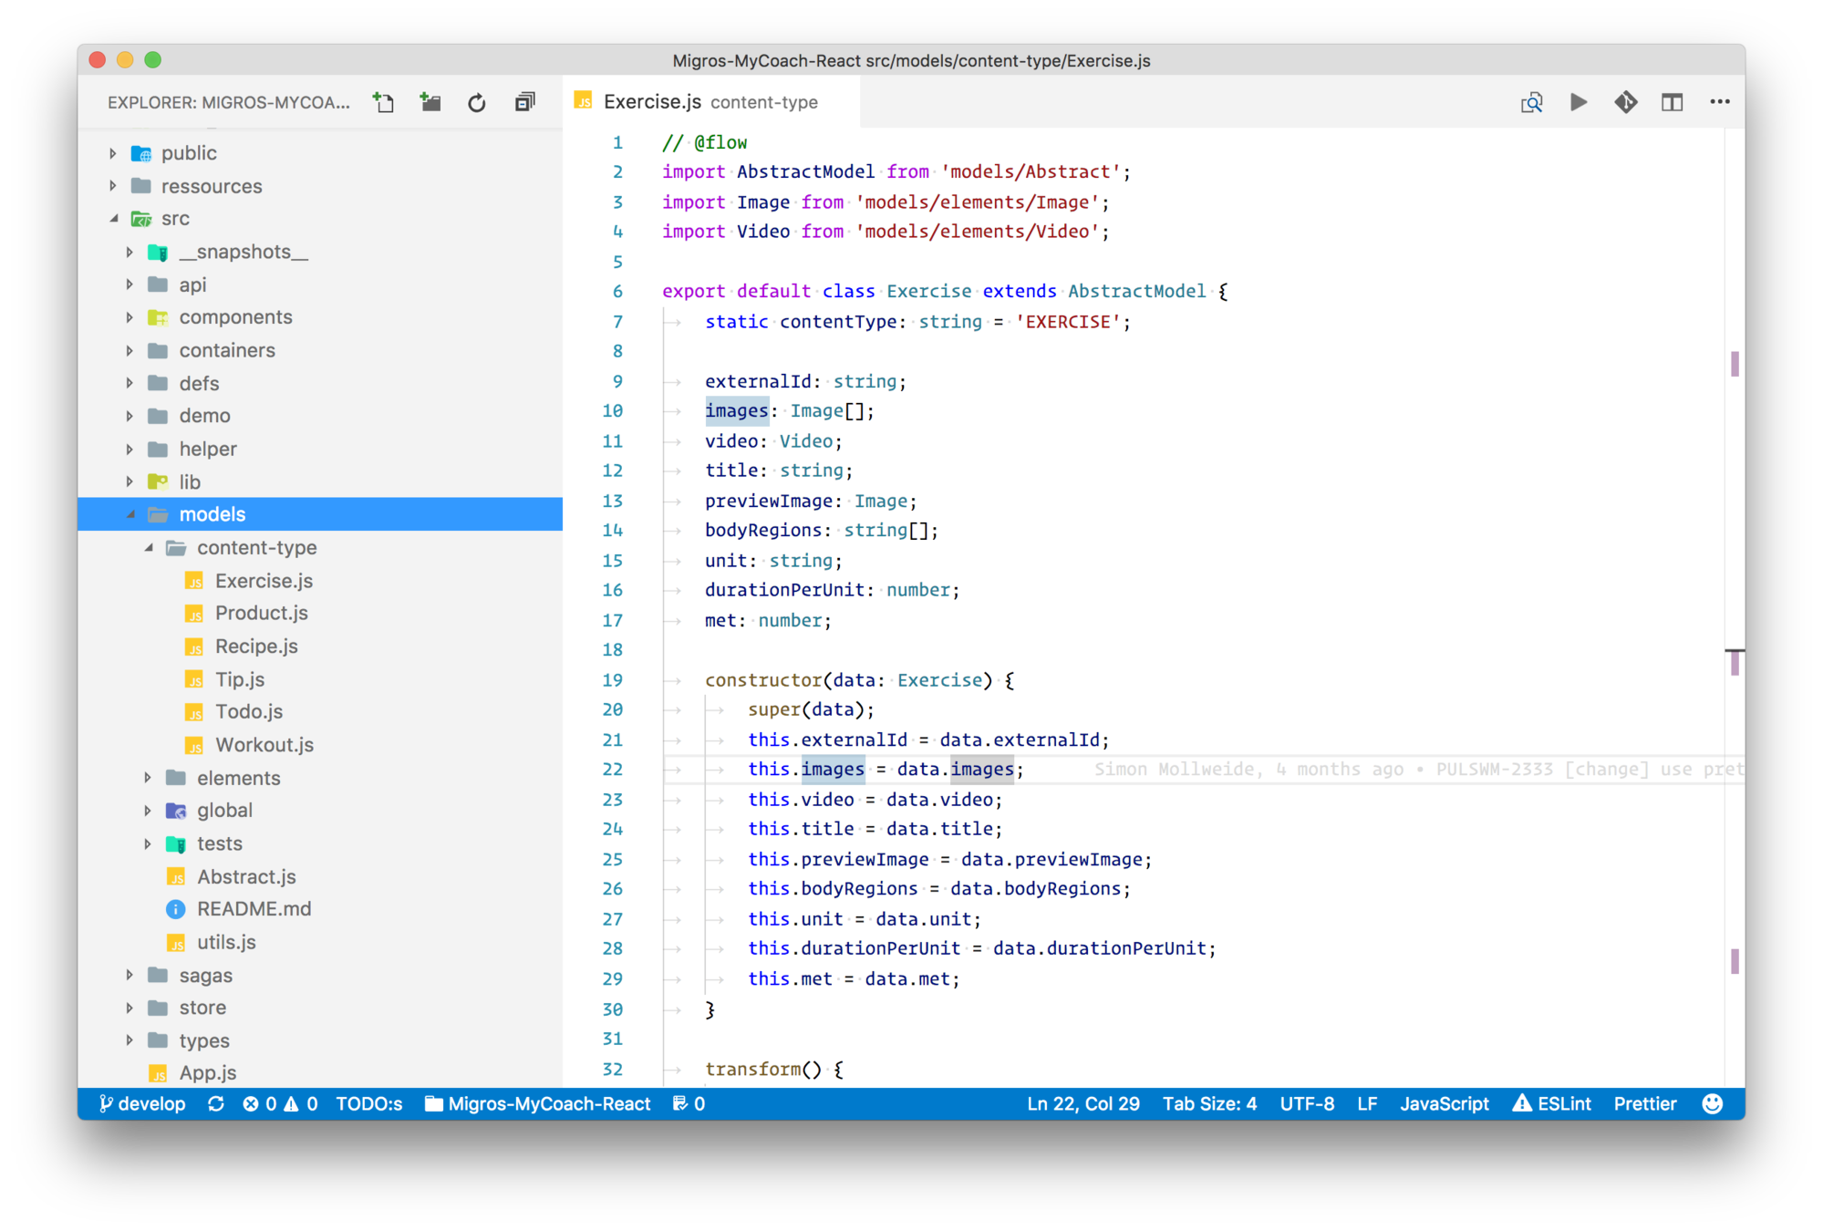Click the develop branch in status bar

(x=142, y=1103)
